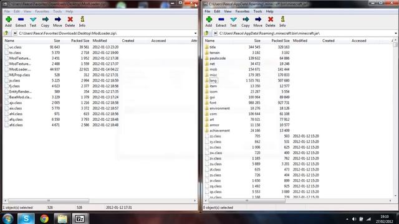Screen dimensions: 399x224
Task: Select afd.class file
Action: (16, 125)
